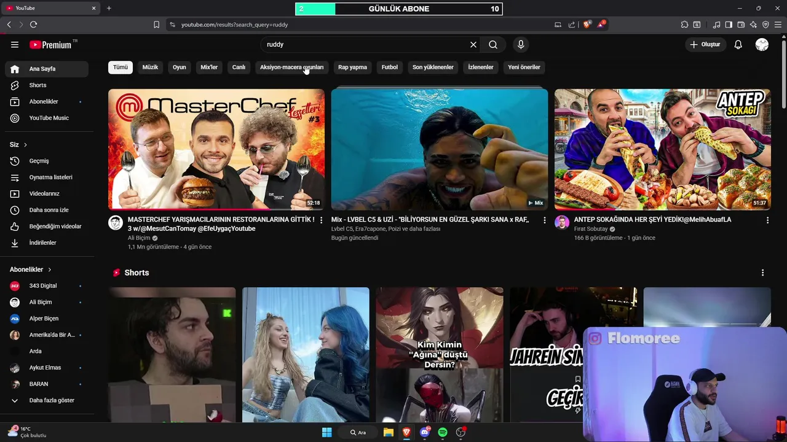This screenshot has width=787, height=442.
Task: Select the Futbol filter chip
Action: [x=390, y=68]
